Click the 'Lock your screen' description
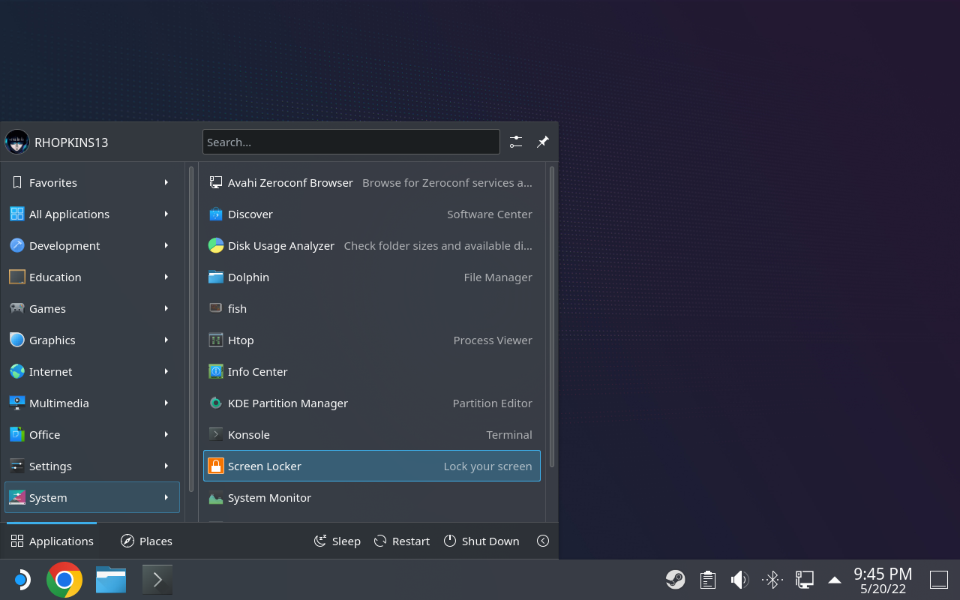960x600 pixels. (x=487, y=466)
